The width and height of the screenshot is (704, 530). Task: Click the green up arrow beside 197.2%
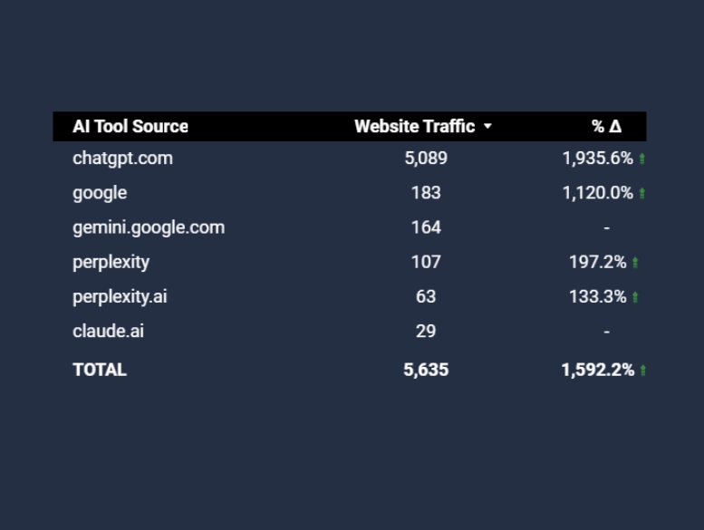click(635, 263)
